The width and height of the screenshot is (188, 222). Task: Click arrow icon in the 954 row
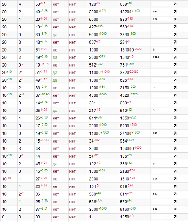tap(175, 141)
